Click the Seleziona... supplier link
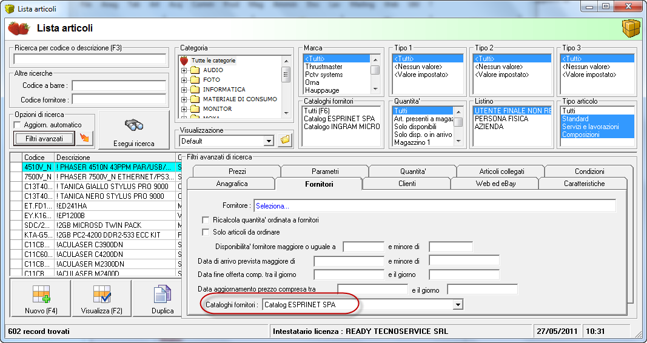The height and width of the screenshot is (343, 647). (273, 206)
